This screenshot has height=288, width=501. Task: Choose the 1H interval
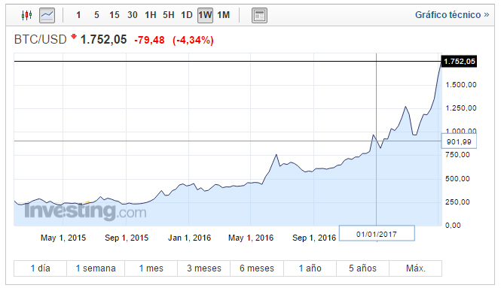151,15
